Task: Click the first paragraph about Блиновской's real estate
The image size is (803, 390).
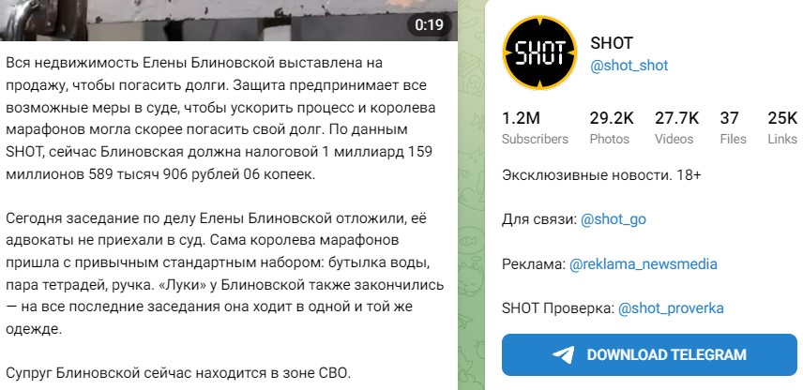Action: (x=220, y=119)
